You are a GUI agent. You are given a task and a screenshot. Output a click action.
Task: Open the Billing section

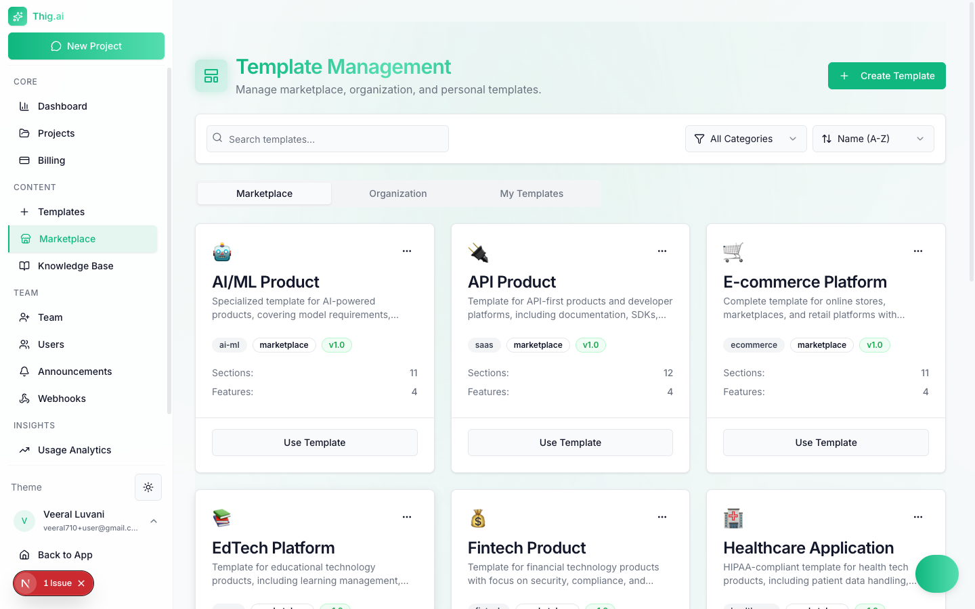(53, 160)
